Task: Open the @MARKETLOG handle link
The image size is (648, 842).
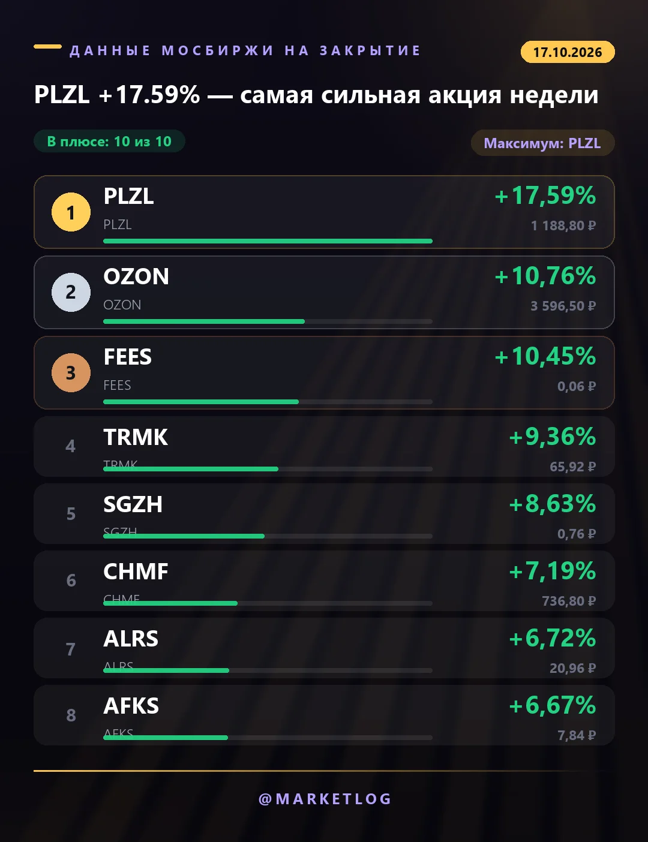Action: click(x=325, y=799)
